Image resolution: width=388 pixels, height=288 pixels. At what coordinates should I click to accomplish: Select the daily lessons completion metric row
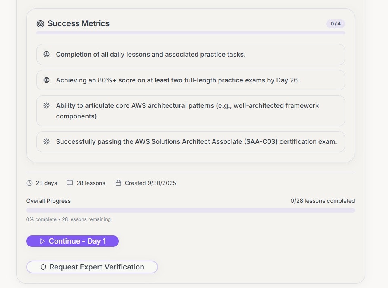[190, 55]
